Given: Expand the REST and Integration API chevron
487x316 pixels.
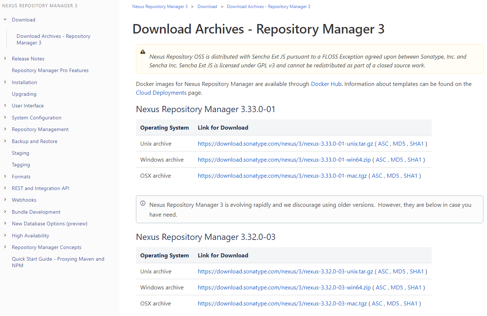Looking at the screenshot, I should 5,188.
